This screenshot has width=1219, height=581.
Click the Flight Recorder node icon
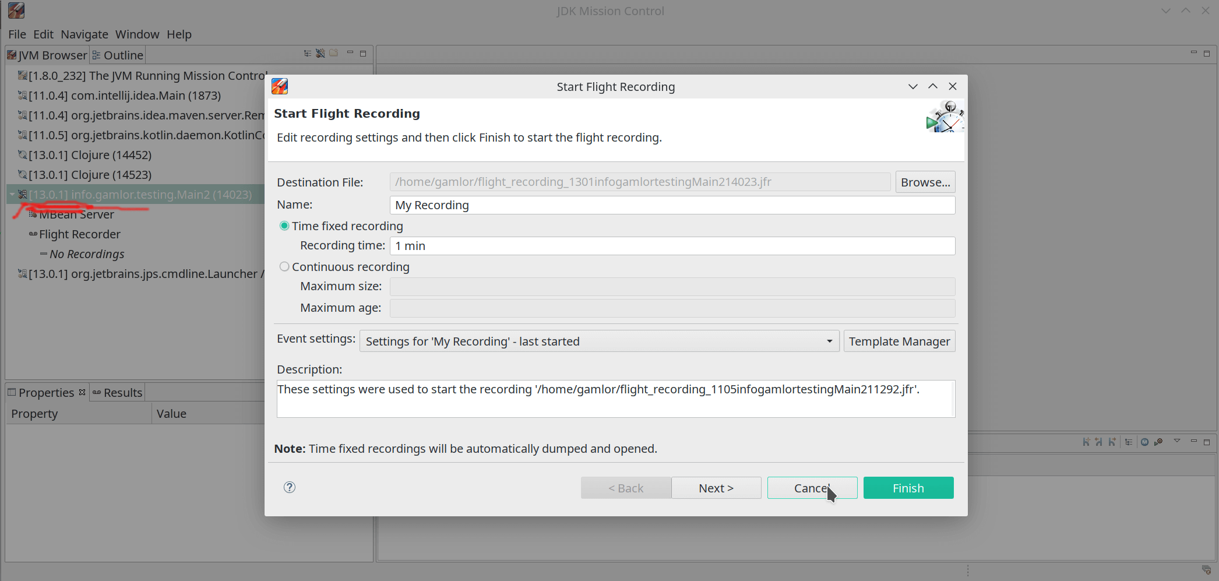pos(33,234)
